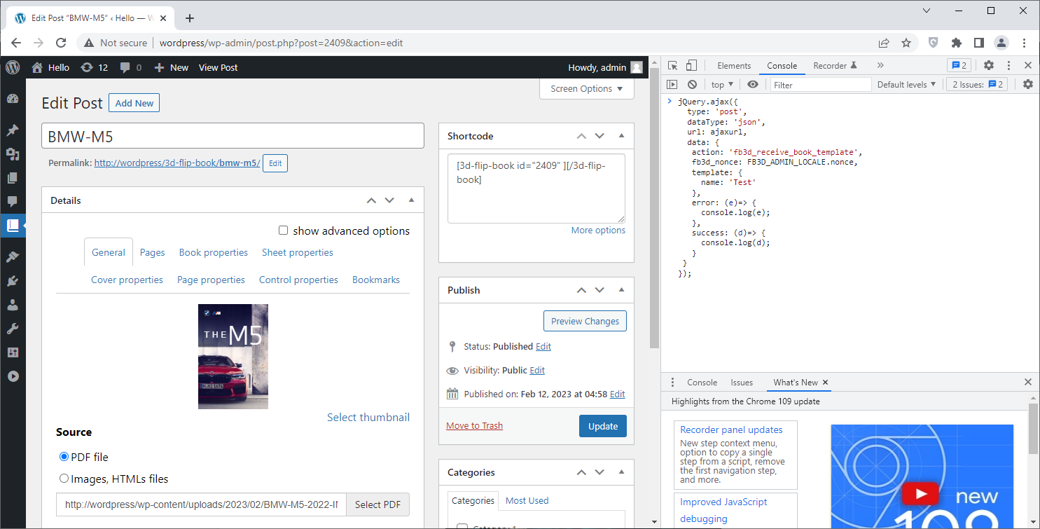1040x529 pixels.
Task: Close the What's New drawer tab
Action: pyautogui.click(x=826, y=383)
